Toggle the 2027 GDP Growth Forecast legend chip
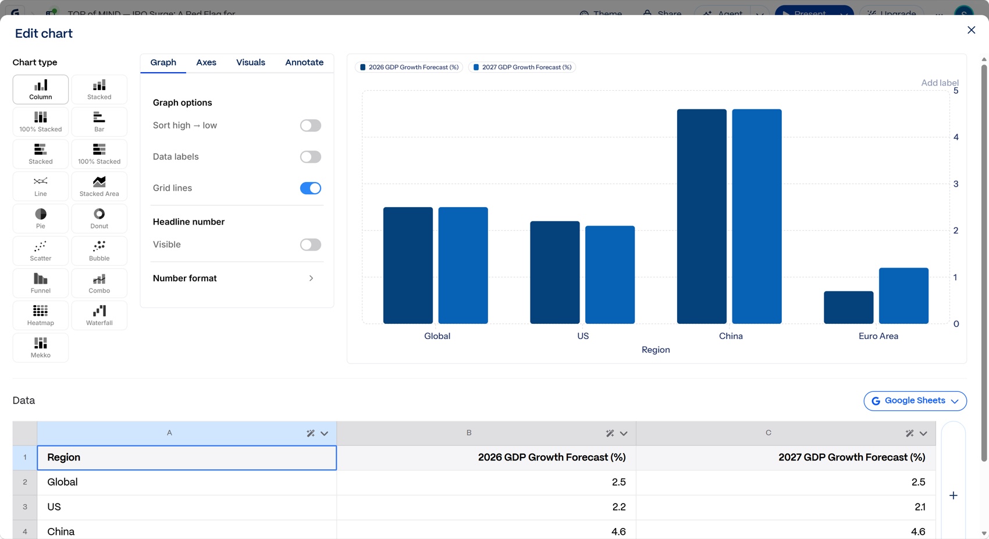The width and height of the screenshot is (989, 539). tap(522, 67)
